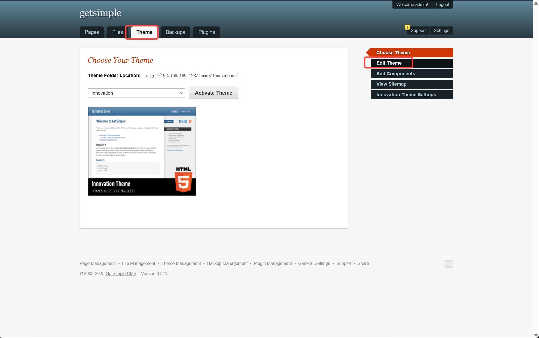The image size is (539, 338).
Task: Open Innovation Theme Settings
Action: [406, 95]
